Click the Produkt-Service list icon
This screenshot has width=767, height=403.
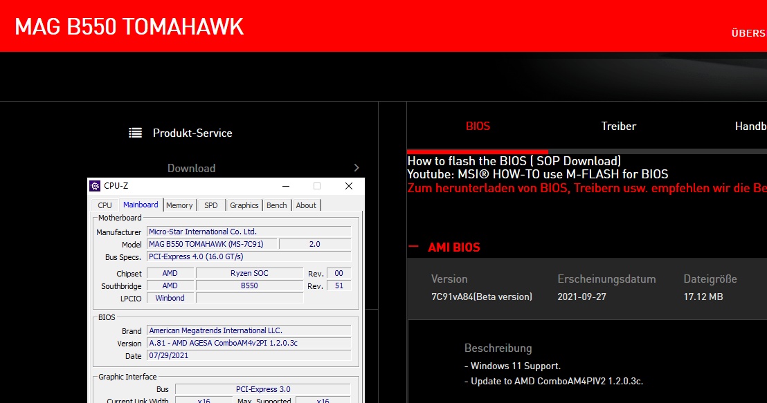(x=136, y=133)
